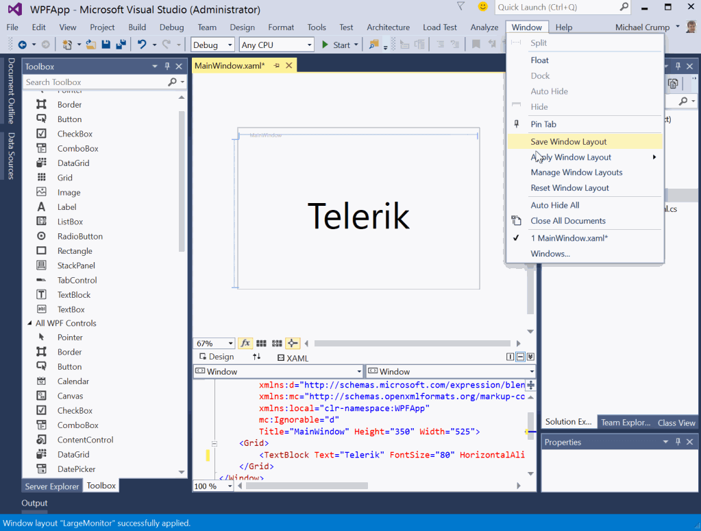Toggle snapping to snaplines
Screen dimensions: 701x531
point(293,344)
